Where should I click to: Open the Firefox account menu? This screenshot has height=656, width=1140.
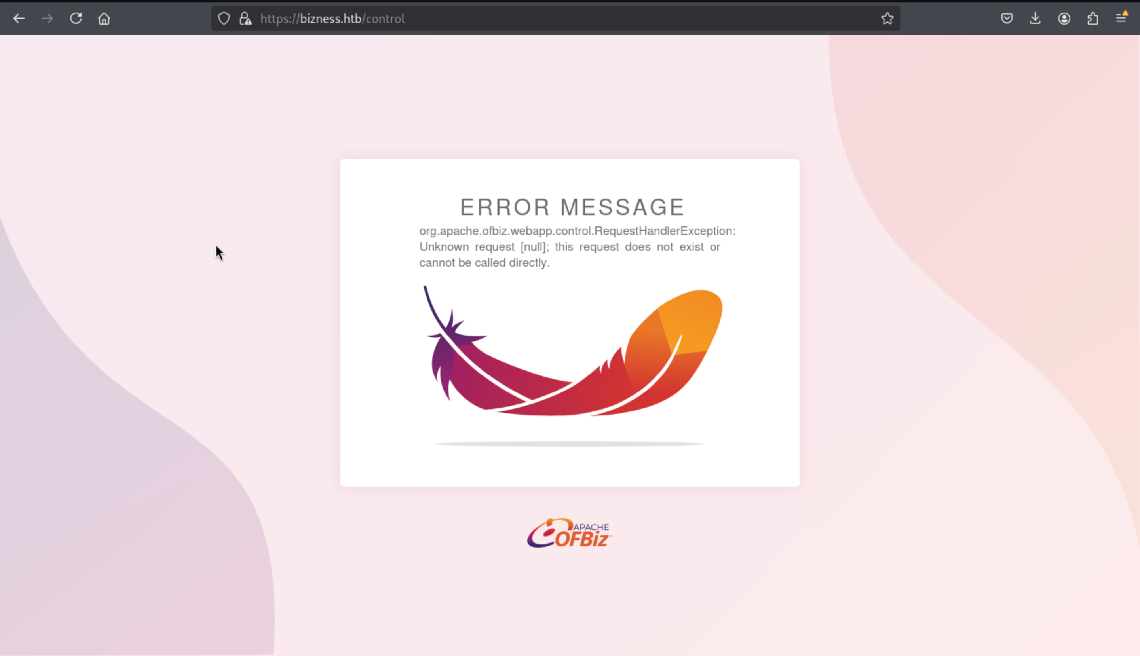point(1064,19)
